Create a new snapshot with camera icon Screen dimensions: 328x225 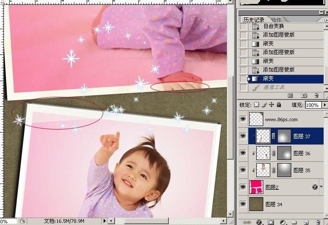coord(304,95)
